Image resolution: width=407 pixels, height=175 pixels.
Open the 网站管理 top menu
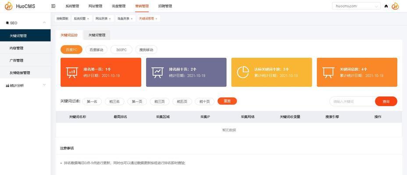tap(95, 6)
